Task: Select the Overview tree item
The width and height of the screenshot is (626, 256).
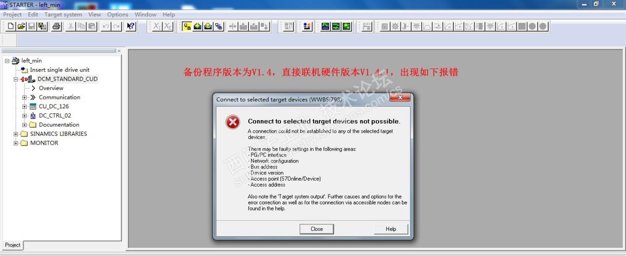Action: [51, 88]
